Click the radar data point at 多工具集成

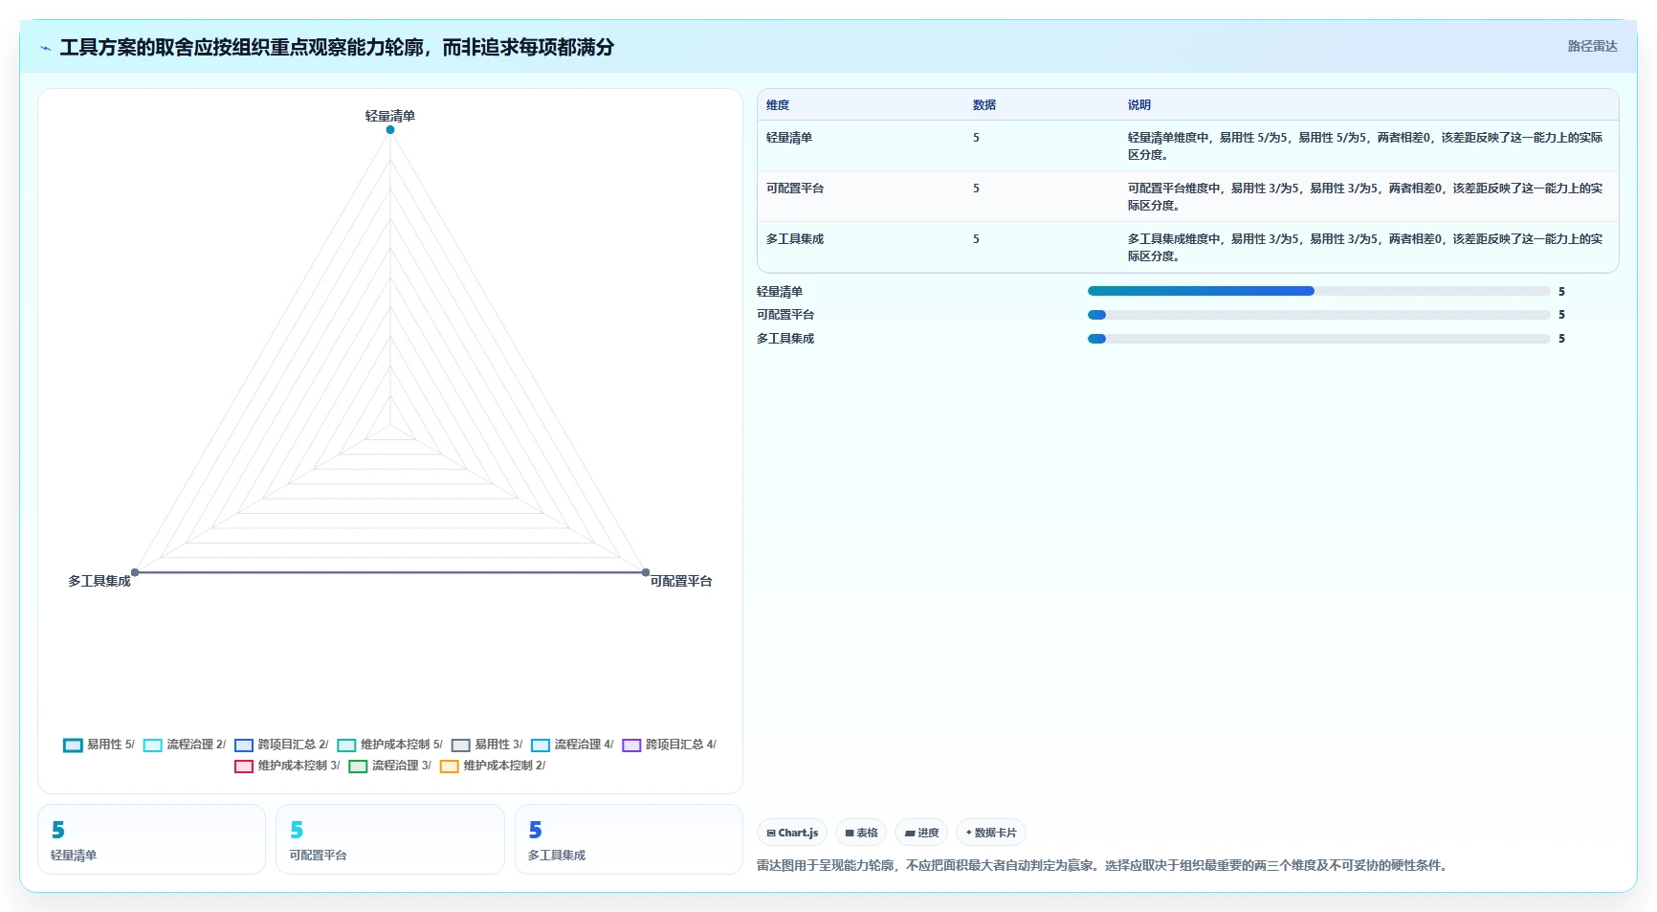(x=135, y=572)
